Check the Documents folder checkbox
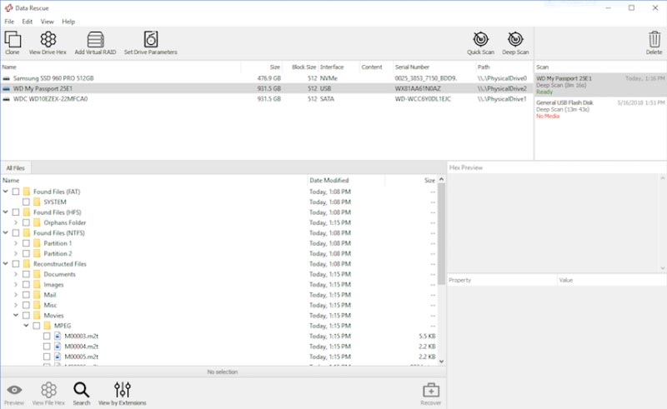667x409 pixels. (26, 274)
